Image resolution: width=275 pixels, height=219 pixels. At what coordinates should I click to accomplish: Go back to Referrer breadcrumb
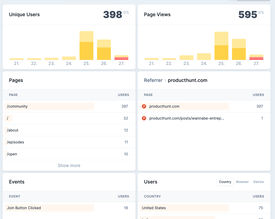point(153,80)
